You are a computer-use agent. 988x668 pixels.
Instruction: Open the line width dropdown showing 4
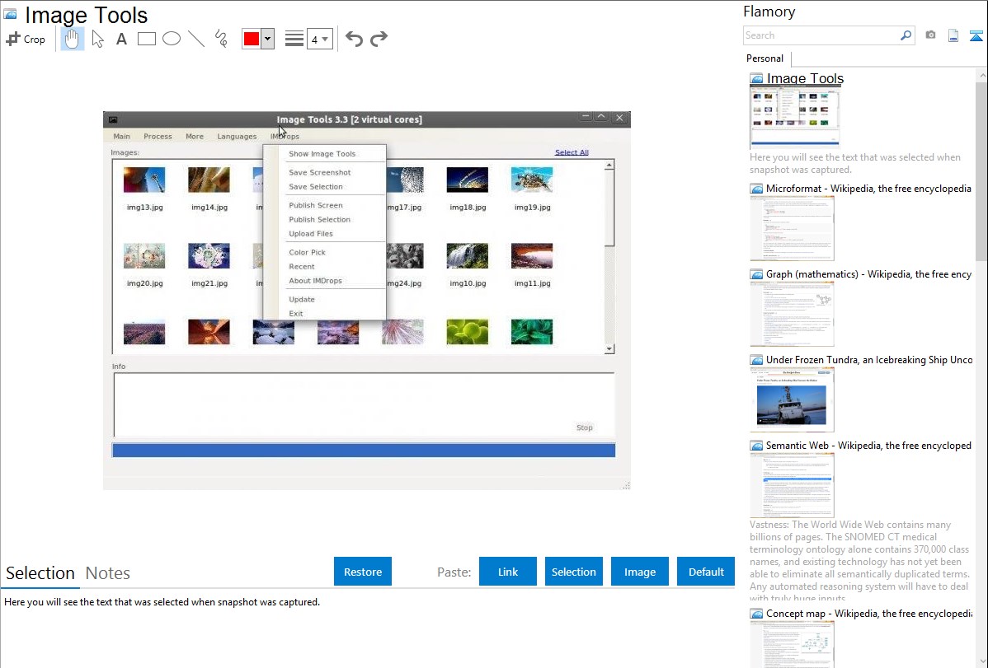coord(319,39)
